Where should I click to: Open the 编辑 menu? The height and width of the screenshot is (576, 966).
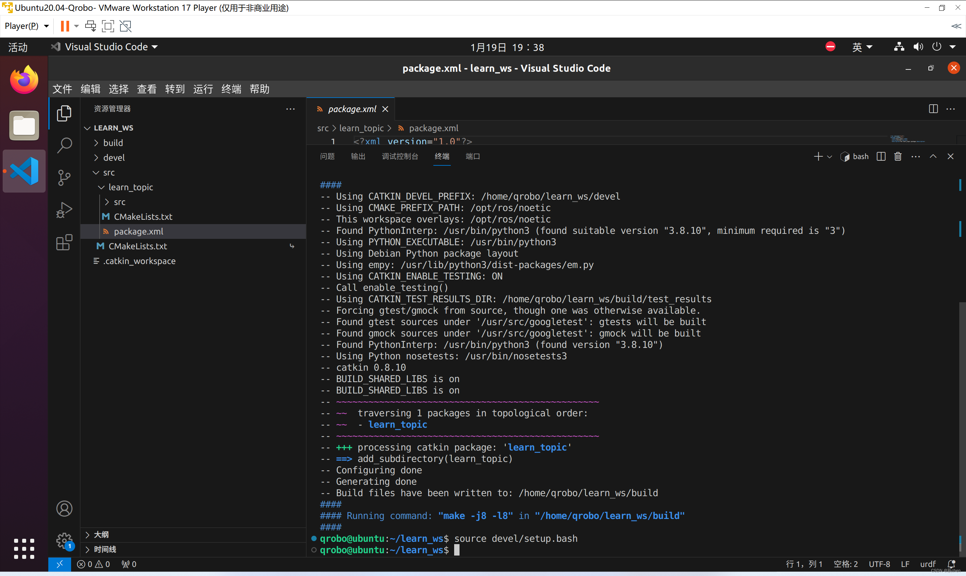tap(90, 89)
